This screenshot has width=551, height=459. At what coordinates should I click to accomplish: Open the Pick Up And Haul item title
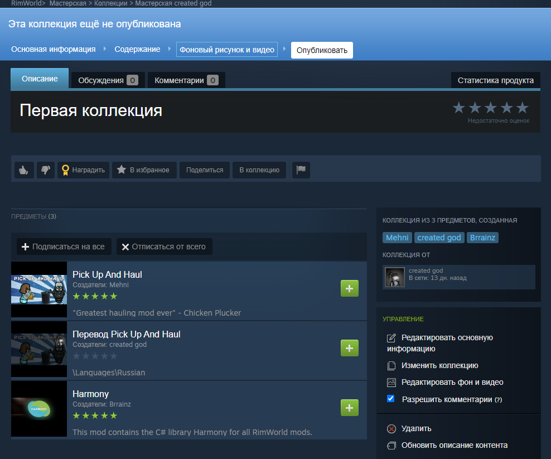click(x=107, y=274)
